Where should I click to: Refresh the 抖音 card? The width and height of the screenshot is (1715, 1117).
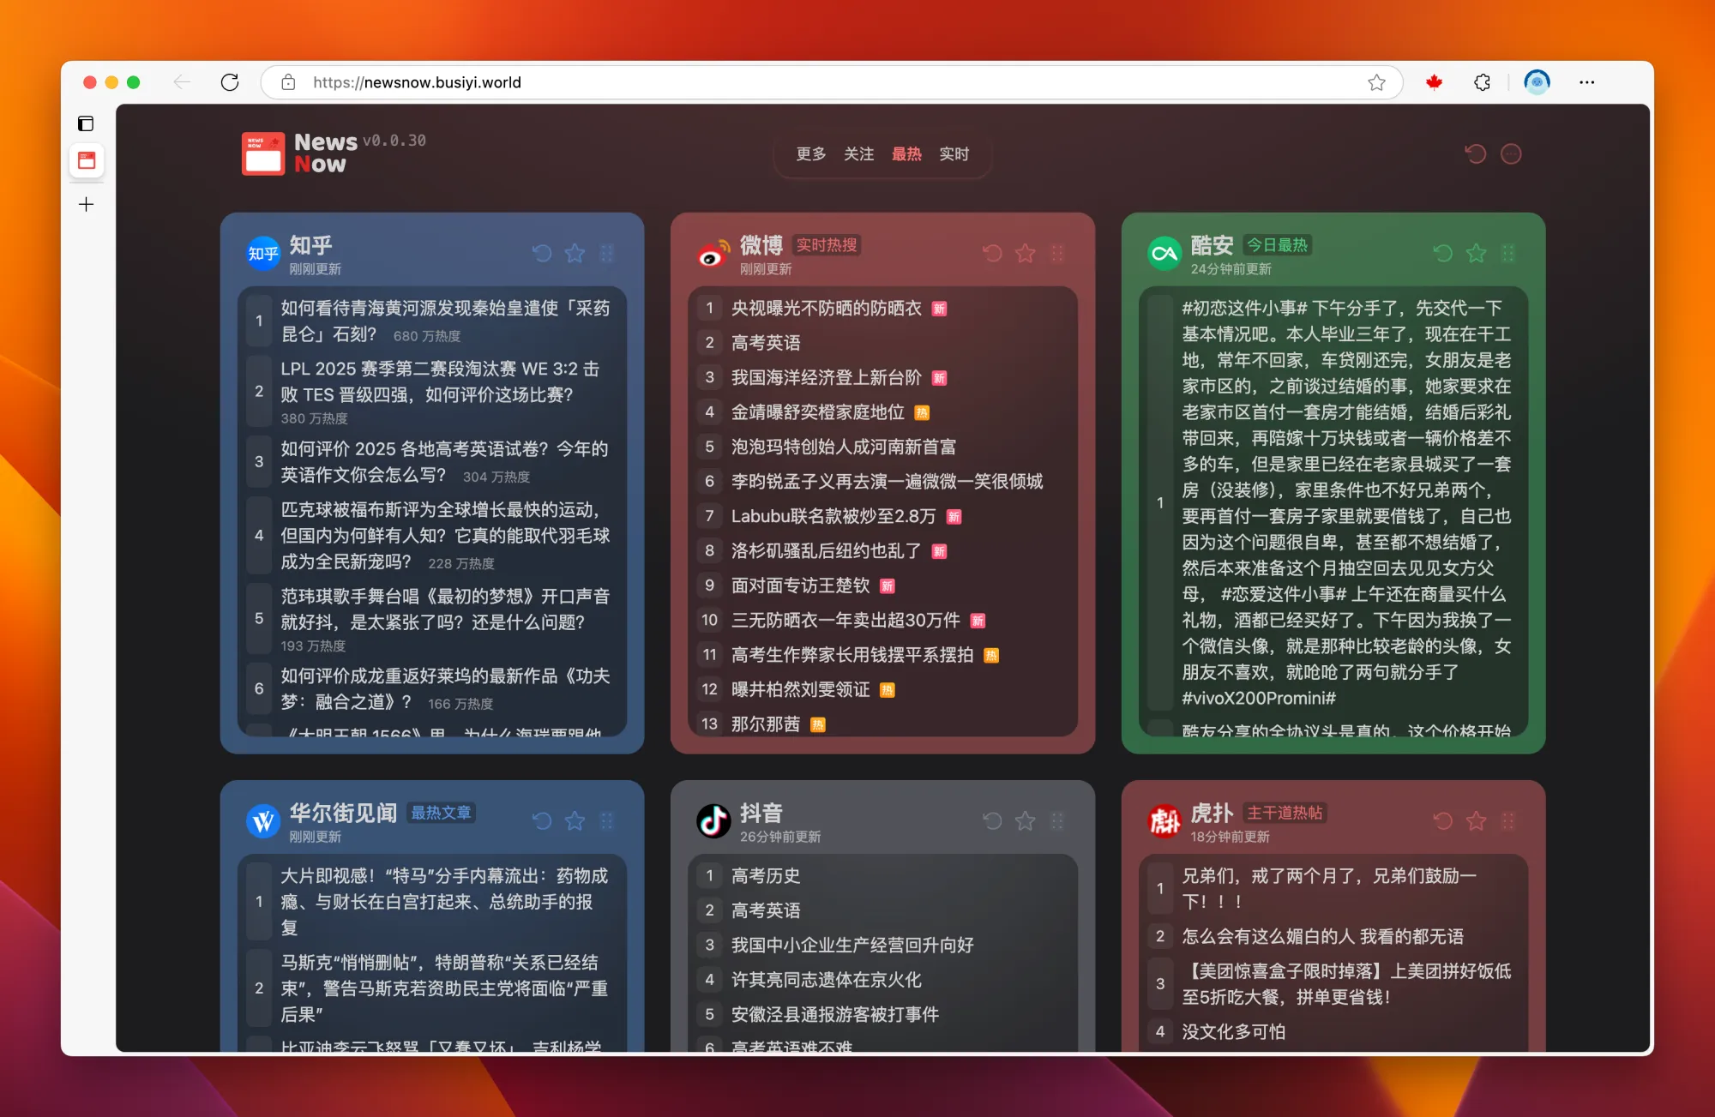coord(992,820)
